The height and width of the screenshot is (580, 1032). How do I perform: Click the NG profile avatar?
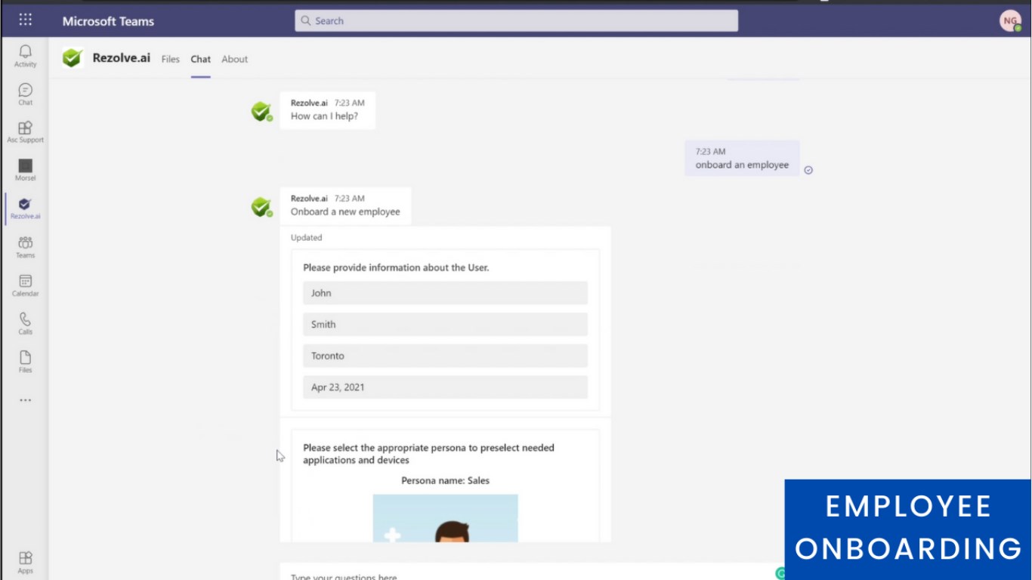(1010, 21)
